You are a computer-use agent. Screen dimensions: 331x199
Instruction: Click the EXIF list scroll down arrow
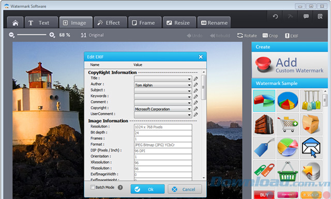[x=204, y=178]
